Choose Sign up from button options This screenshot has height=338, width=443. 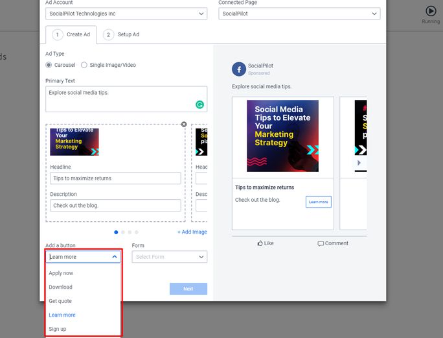58,329
